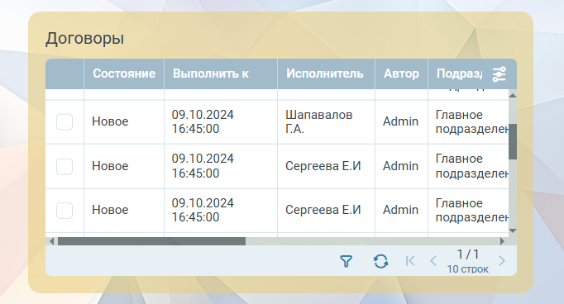The width and height of the screenshot is (564, 304).
Task: Select the checkbox in the last visible row
Action: coord(65,210)
